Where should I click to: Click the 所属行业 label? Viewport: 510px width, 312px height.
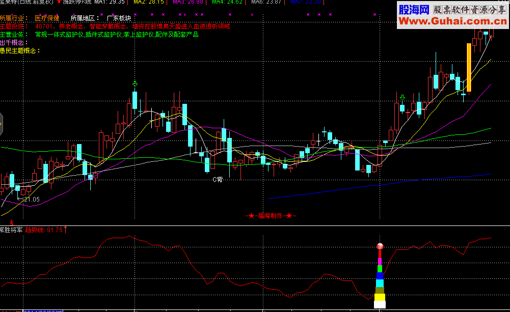14,18
